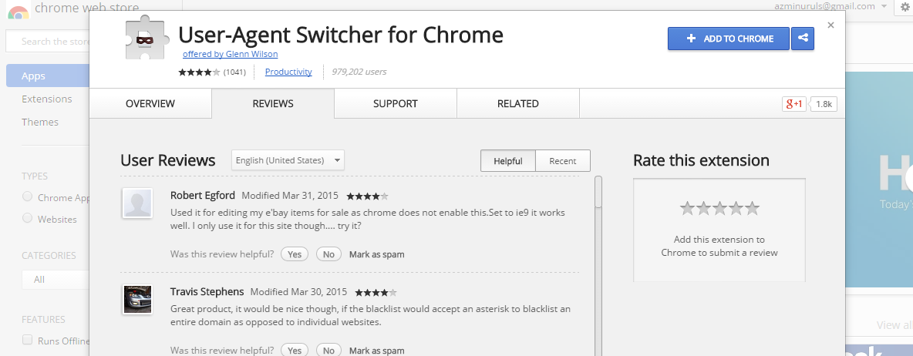The image size is (913, 356).
Task: Open the Productivity category link
Action: click(x=288, y=72)
